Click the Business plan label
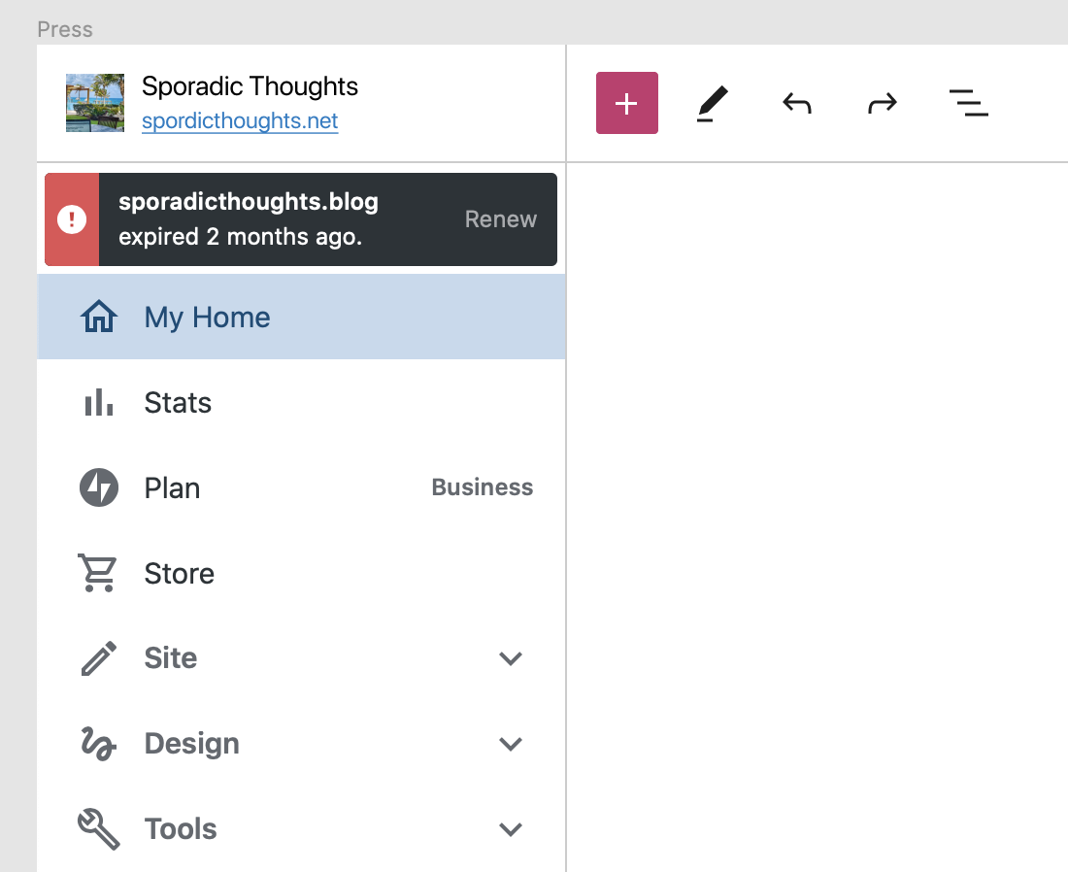This screenshot has height=872, width=1068. pyautogui.click(x=483, y=487)
